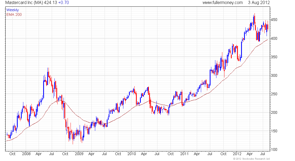The height and width of the screenshot is (161, 295).
Task: Click the '2010' year label on time axis
Action: [131, 154]
